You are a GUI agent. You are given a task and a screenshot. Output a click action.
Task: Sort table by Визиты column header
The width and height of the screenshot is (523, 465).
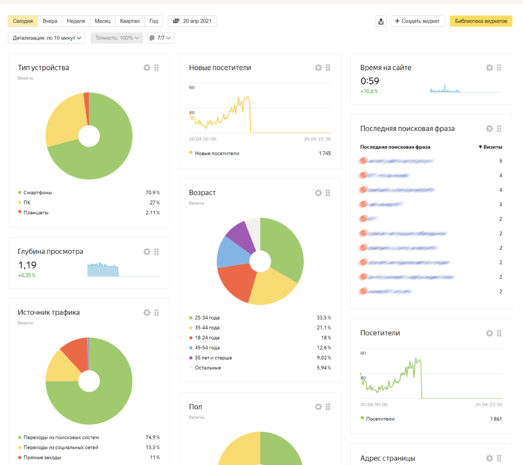coord(491,147)
